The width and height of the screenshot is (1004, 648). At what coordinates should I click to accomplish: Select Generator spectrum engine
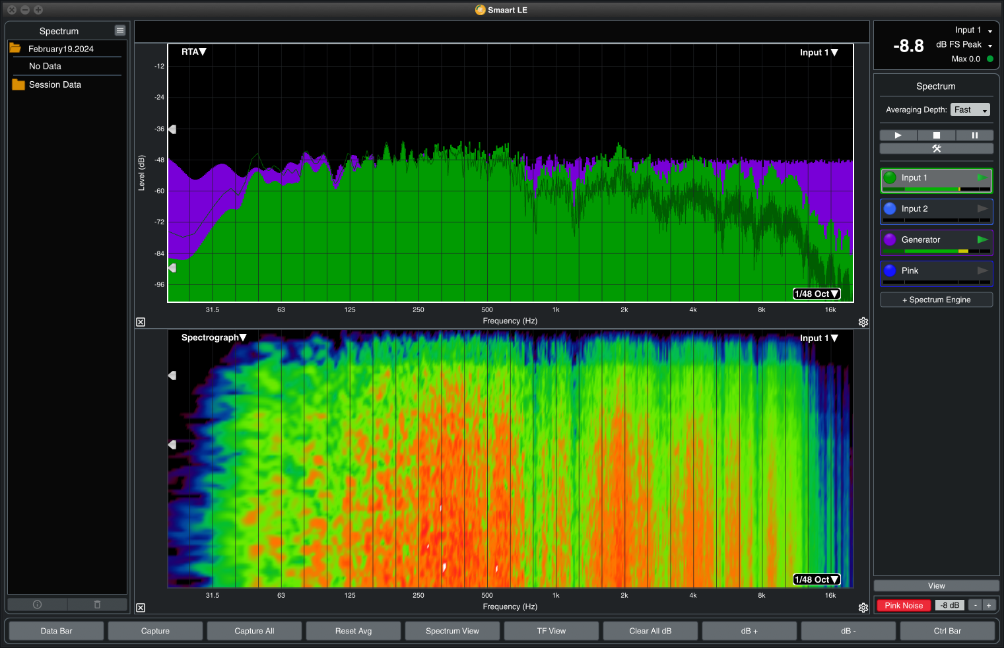click(x=936, y=242)
